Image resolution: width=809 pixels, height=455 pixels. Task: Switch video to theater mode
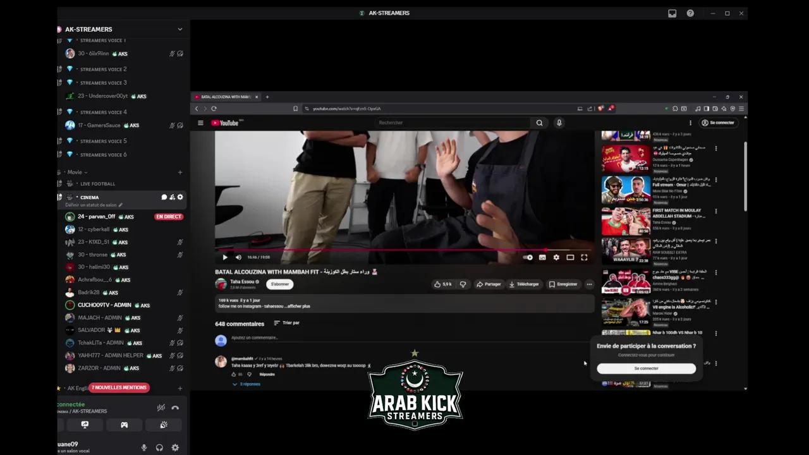tap(570, 257)
